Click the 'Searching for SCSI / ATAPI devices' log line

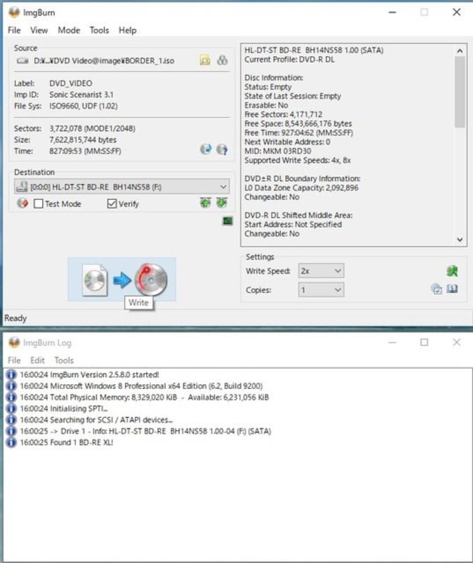[96, 420]
